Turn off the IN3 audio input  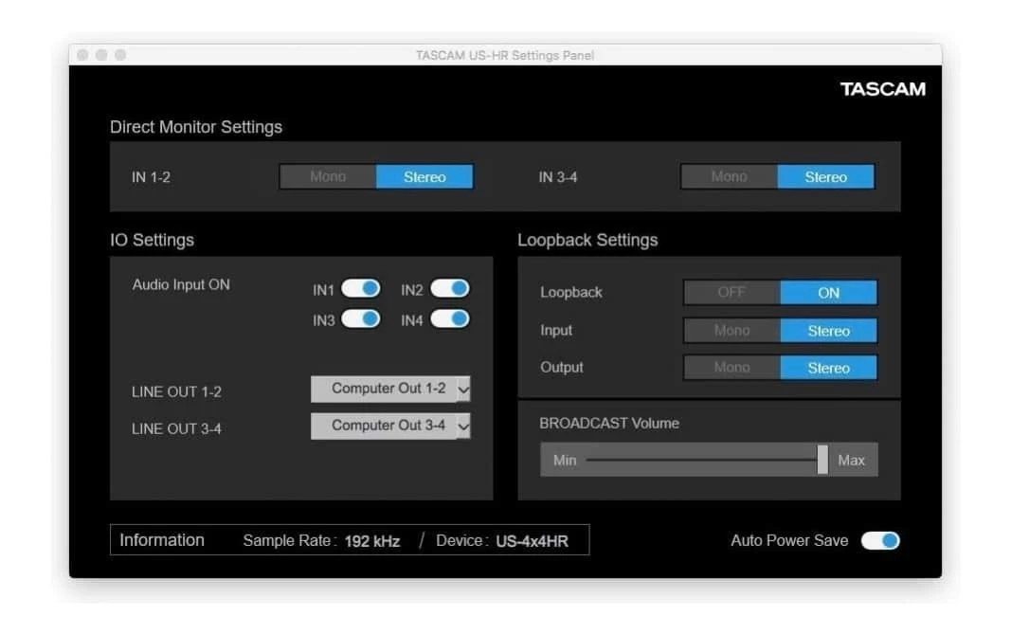[x=360, y=319]
